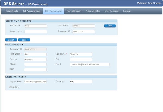Click Logout in the navigation bar
Viewport: 163px width, 112px height.
[x=127, y=11]
